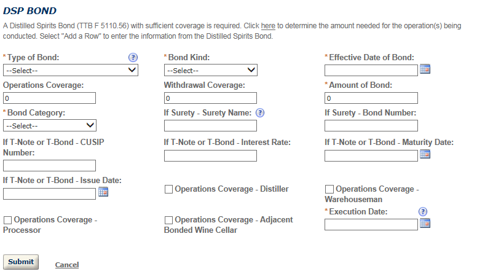485x274 pixels.
Task: Check Operations Coverage - Distiller box
Action: click(x=168, y=189)
